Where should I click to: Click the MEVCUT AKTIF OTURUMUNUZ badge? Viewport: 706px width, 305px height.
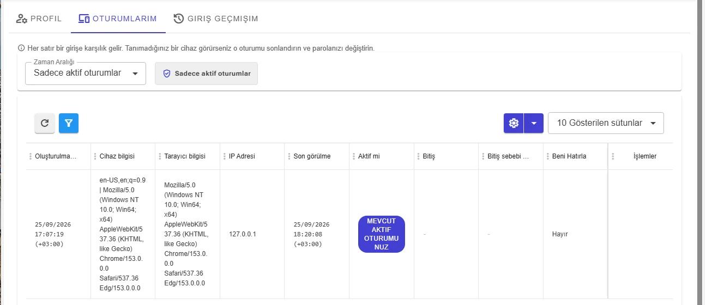382,234
